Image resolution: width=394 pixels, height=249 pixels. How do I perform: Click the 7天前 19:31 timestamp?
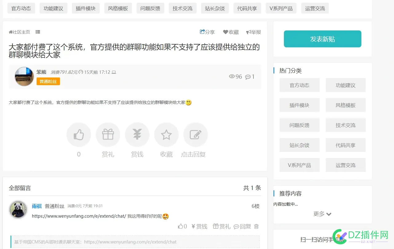[x=93, y=206]
